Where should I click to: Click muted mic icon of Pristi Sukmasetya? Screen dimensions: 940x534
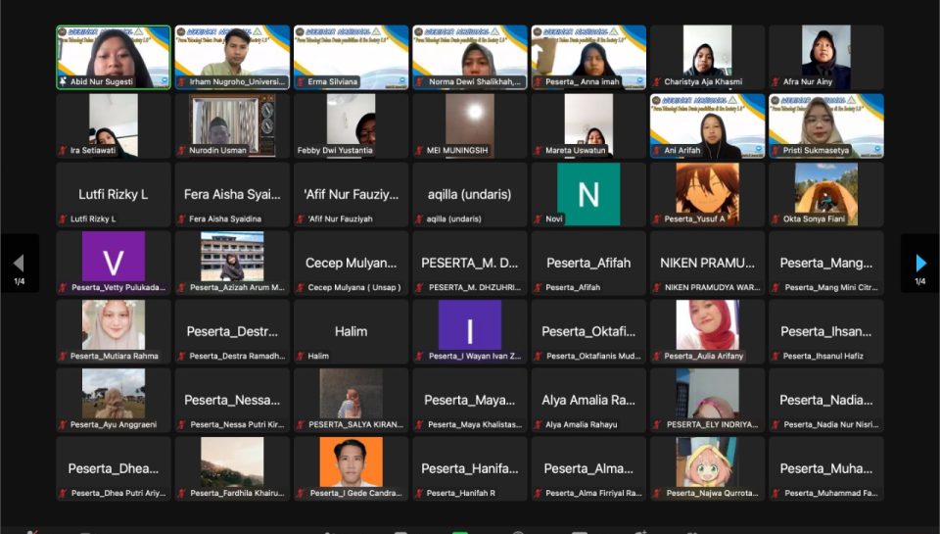pos(775,151)
